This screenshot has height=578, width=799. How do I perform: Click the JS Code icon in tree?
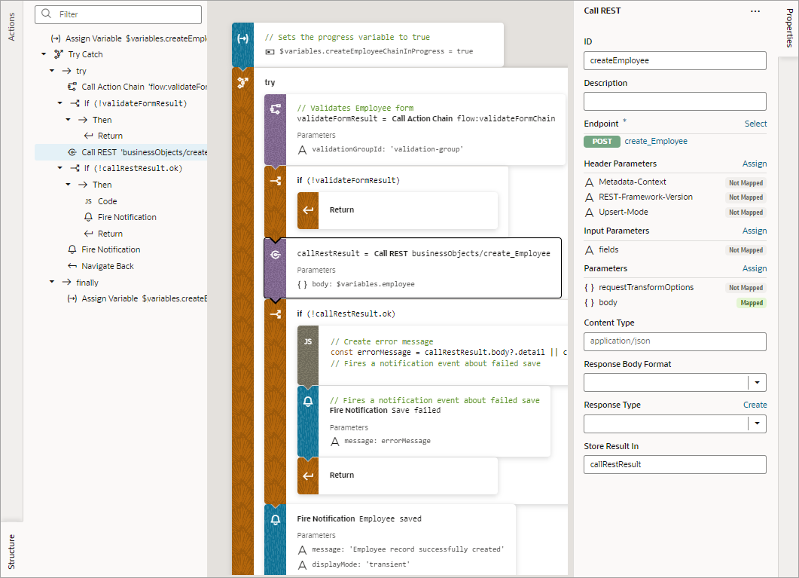[88, 200]
